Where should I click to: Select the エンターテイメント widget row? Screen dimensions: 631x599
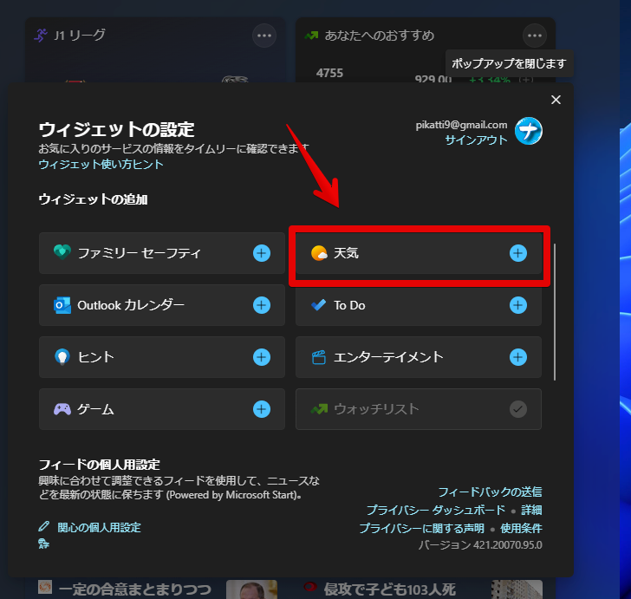click(419, 357)
